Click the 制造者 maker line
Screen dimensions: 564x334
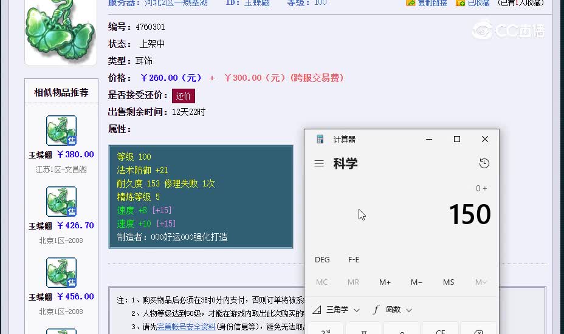pos(172,237)
